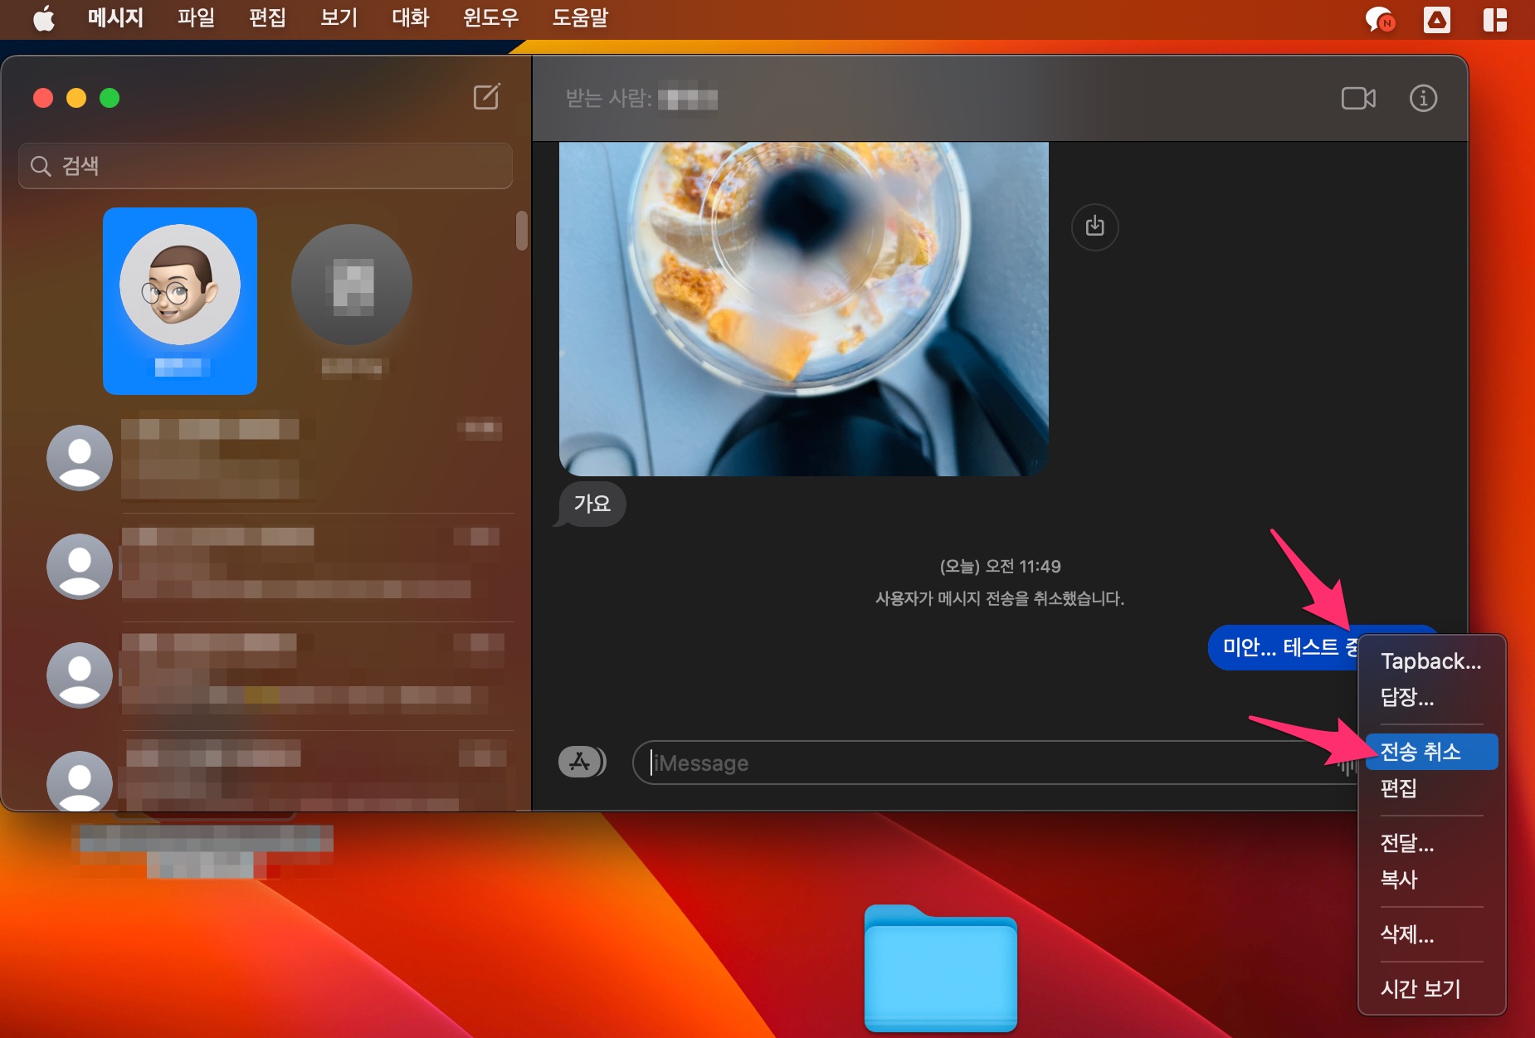Click the 가요 message bubble
The image size is (1535, 1038).
click(592, 504)
